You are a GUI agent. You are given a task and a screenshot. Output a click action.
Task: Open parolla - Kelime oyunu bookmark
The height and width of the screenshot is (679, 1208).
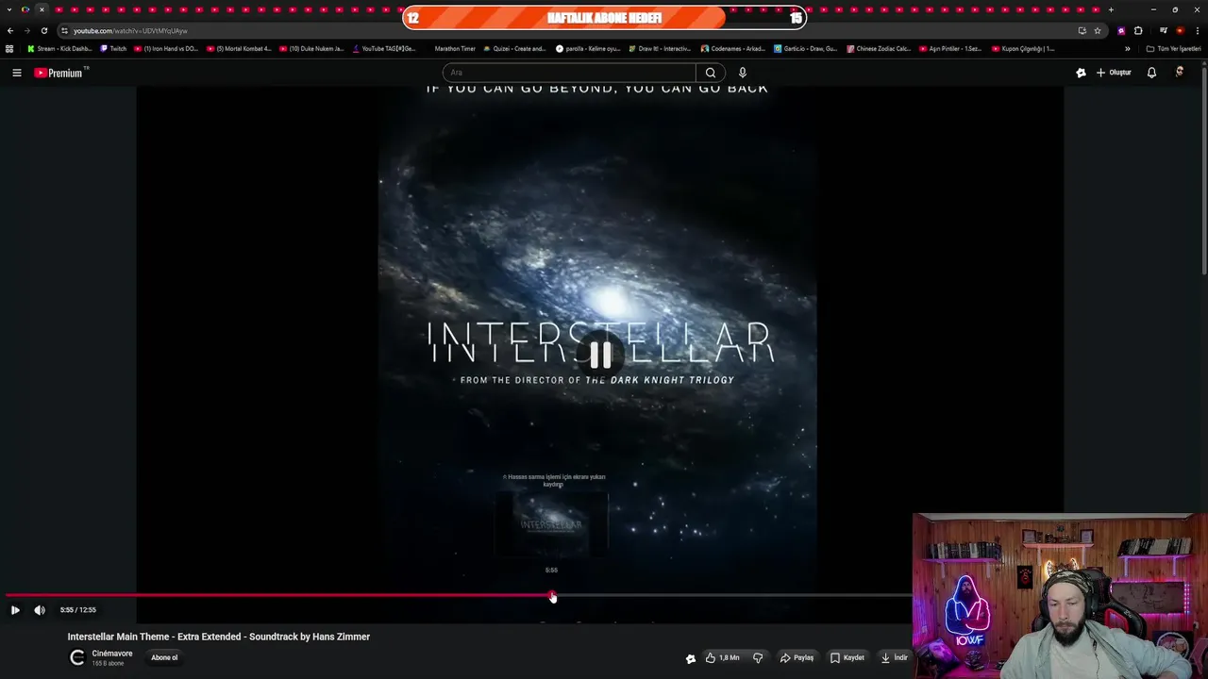588,48
